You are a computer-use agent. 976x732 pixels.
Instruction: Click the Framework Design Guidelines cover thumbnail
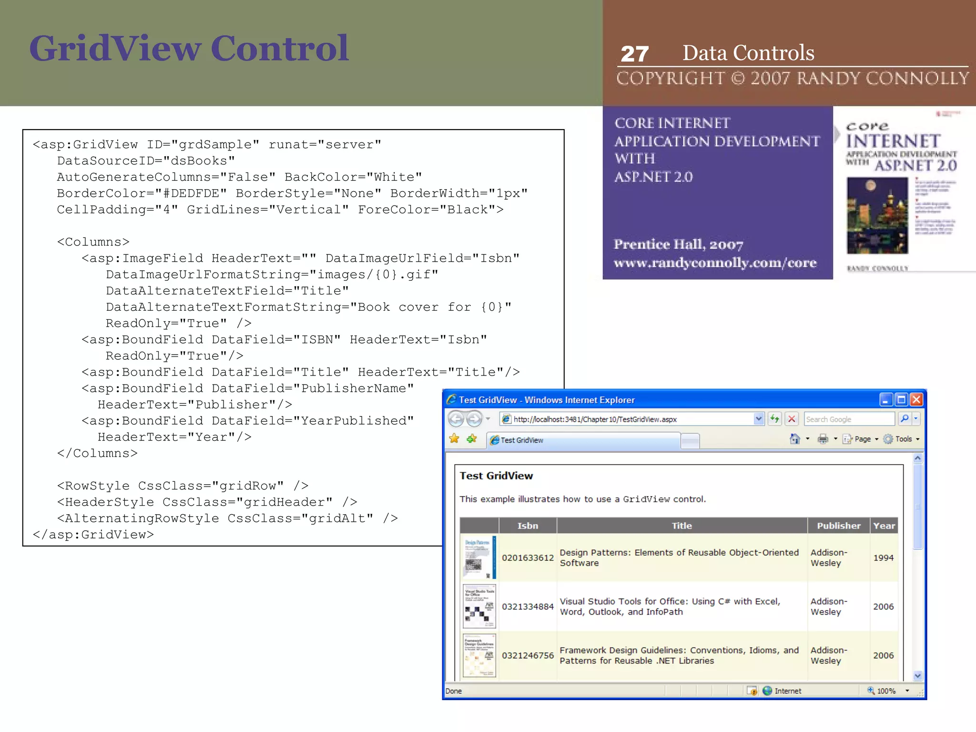pos(479,656)
